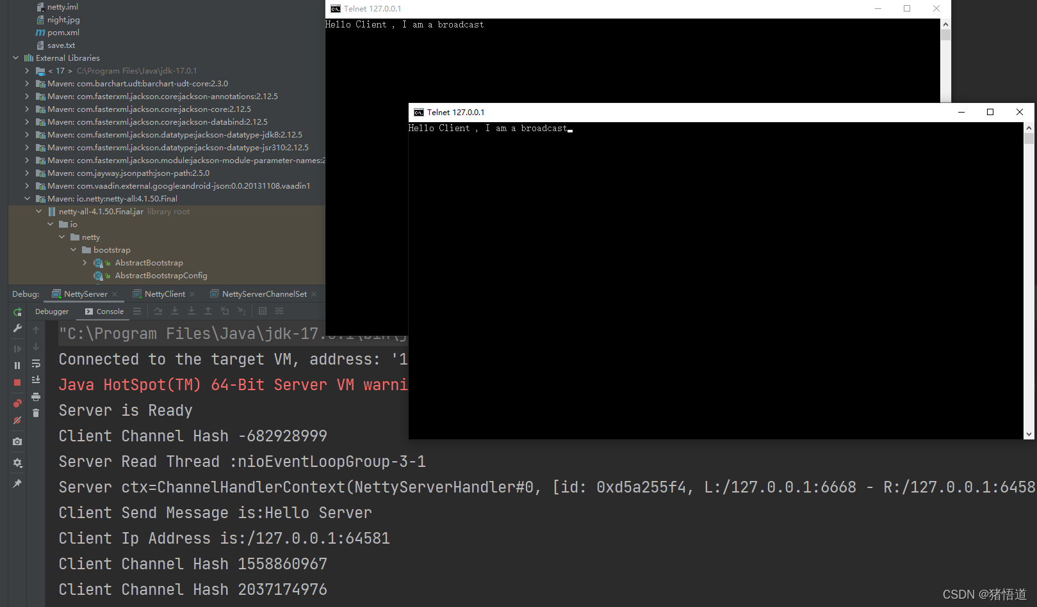Clear all console output
Screen dimensions: 1037x607
(36, 413)
